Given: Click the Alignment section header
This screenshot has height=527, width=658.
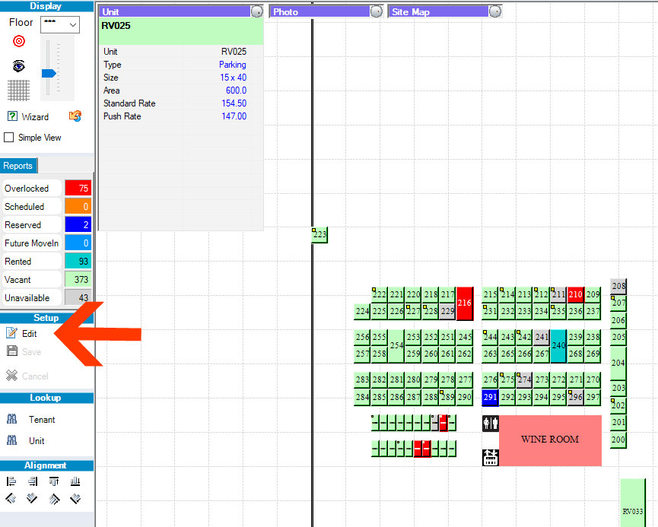Looking at the screenshot, I should (46, 465).
